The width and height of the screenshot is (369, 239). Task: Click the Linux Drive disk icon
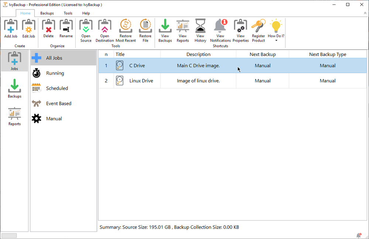coord(120,81)
